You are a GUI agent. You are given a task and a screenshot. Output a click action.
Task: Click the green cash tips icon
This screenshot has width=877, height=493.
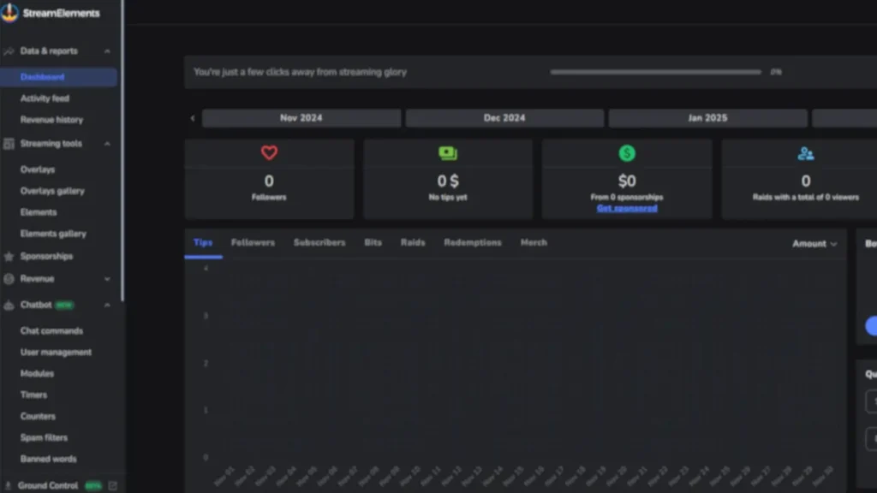448,153
